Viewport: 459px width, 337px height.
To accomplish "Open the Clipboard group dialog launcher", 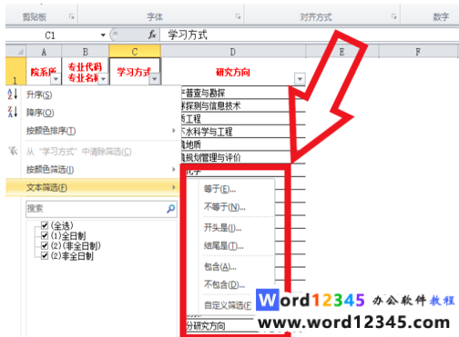I will [x=72, y=16].
